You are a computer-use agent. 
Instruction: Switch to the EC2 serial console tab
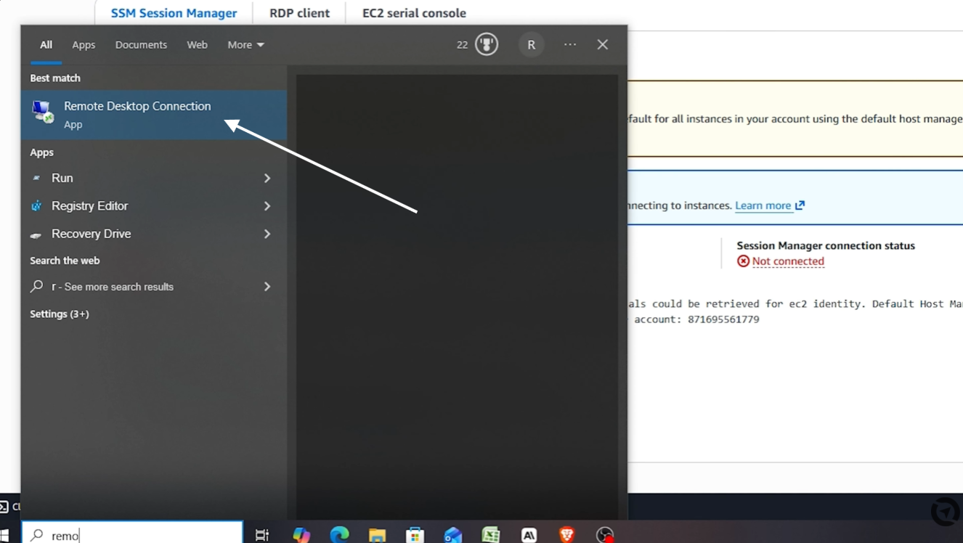(414, 13)
